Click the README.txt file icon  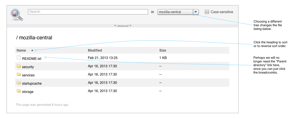19,58
